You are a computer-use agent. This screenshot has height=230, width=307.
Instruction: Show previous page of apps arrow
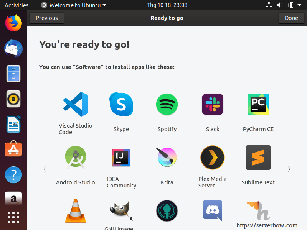(45, 169)
